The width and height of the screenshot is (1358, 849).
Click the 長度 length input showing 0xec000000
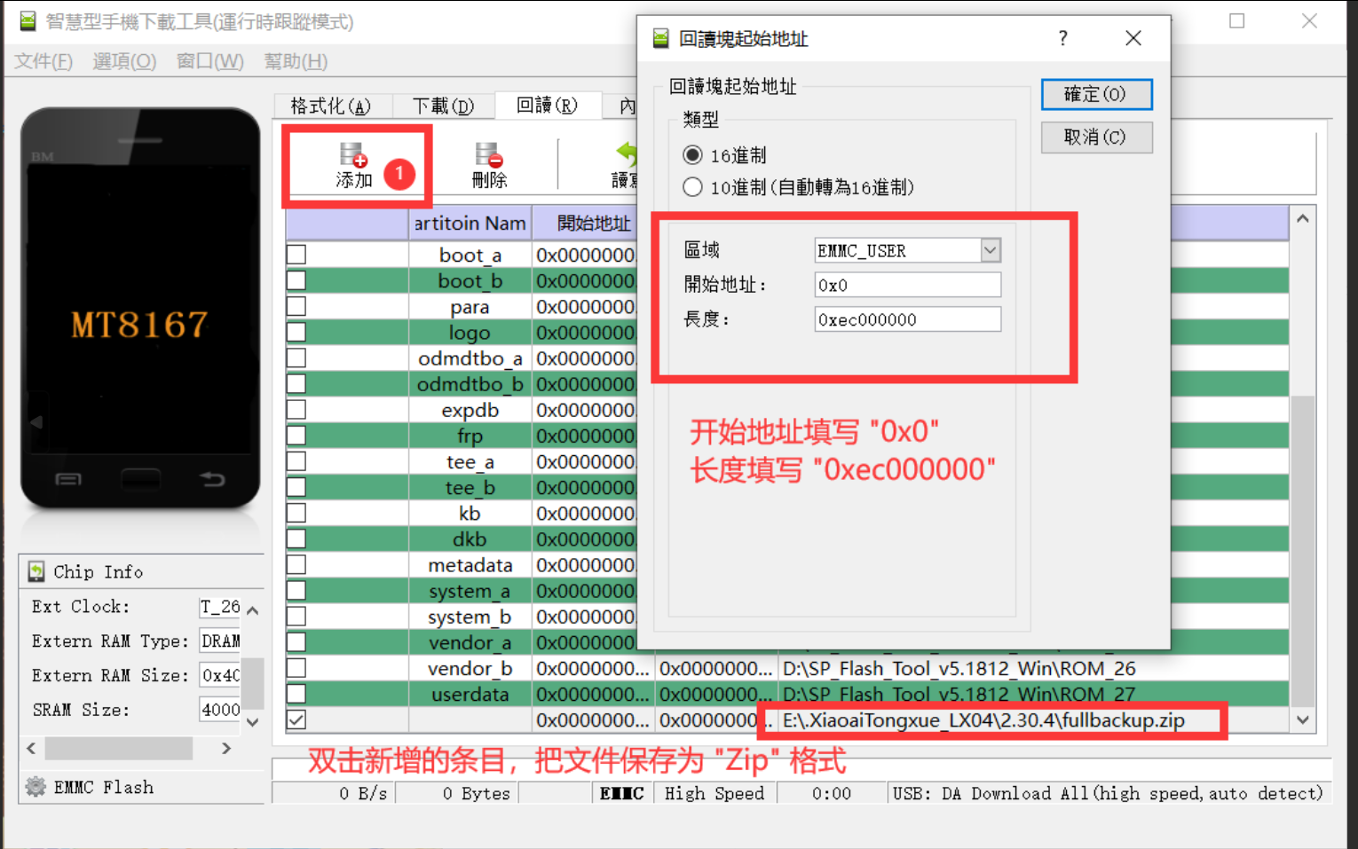pos(907,318)
